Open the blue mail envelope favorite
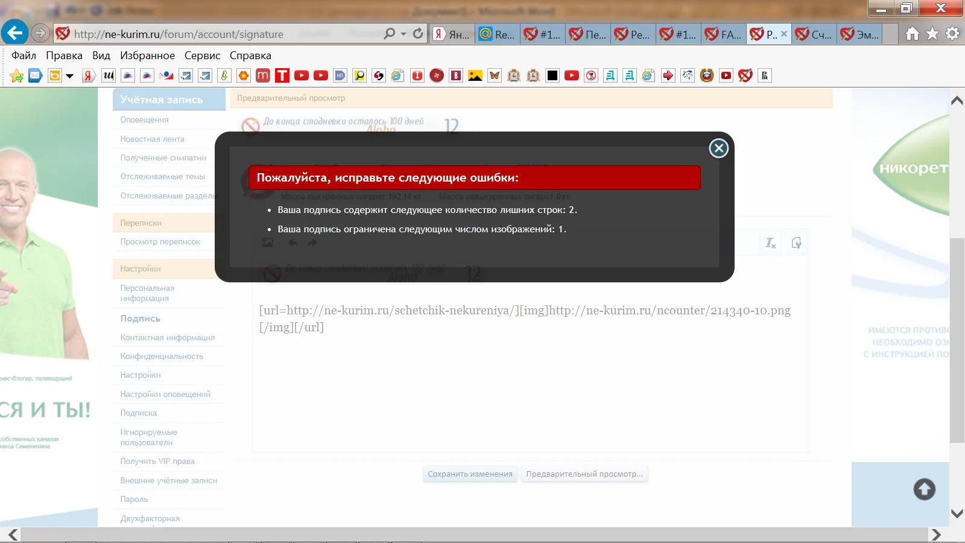Image resolution: width=965 pixels, height=543 pixels. [36, 75]
